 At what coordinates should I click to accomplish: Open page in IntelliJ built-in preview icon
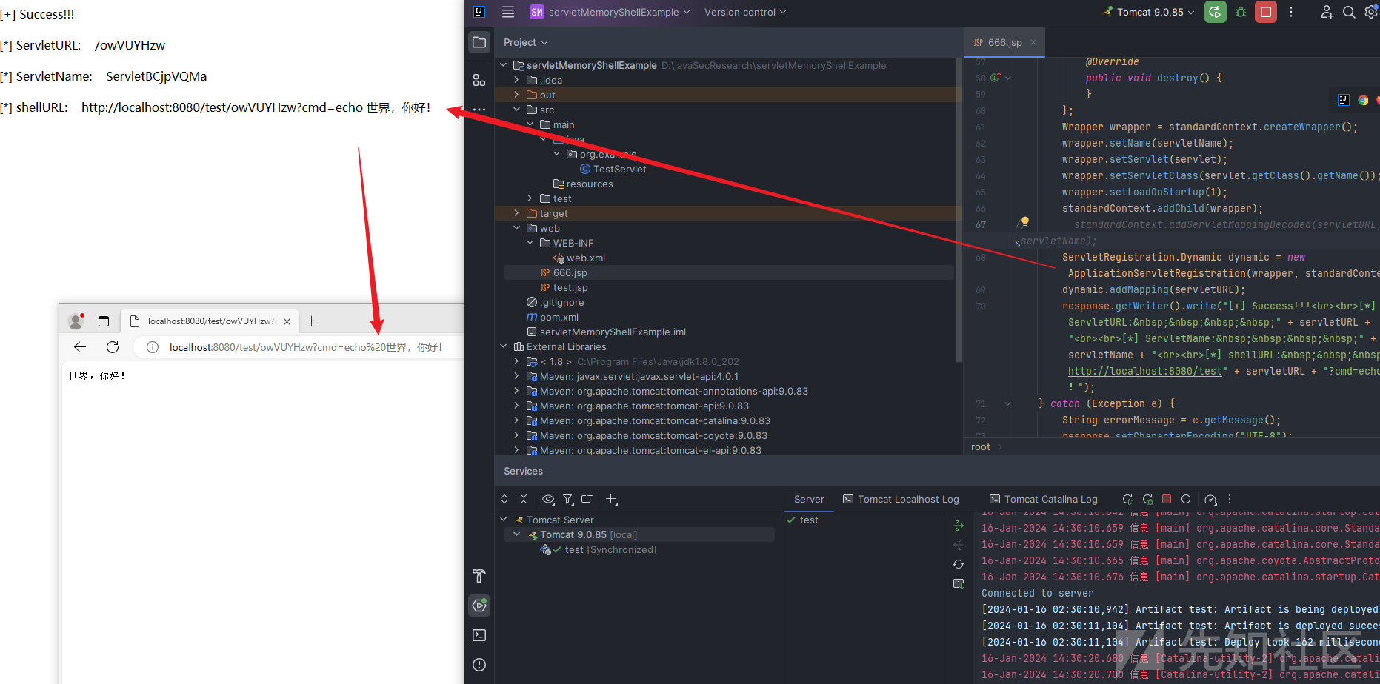coord(1344,100)
